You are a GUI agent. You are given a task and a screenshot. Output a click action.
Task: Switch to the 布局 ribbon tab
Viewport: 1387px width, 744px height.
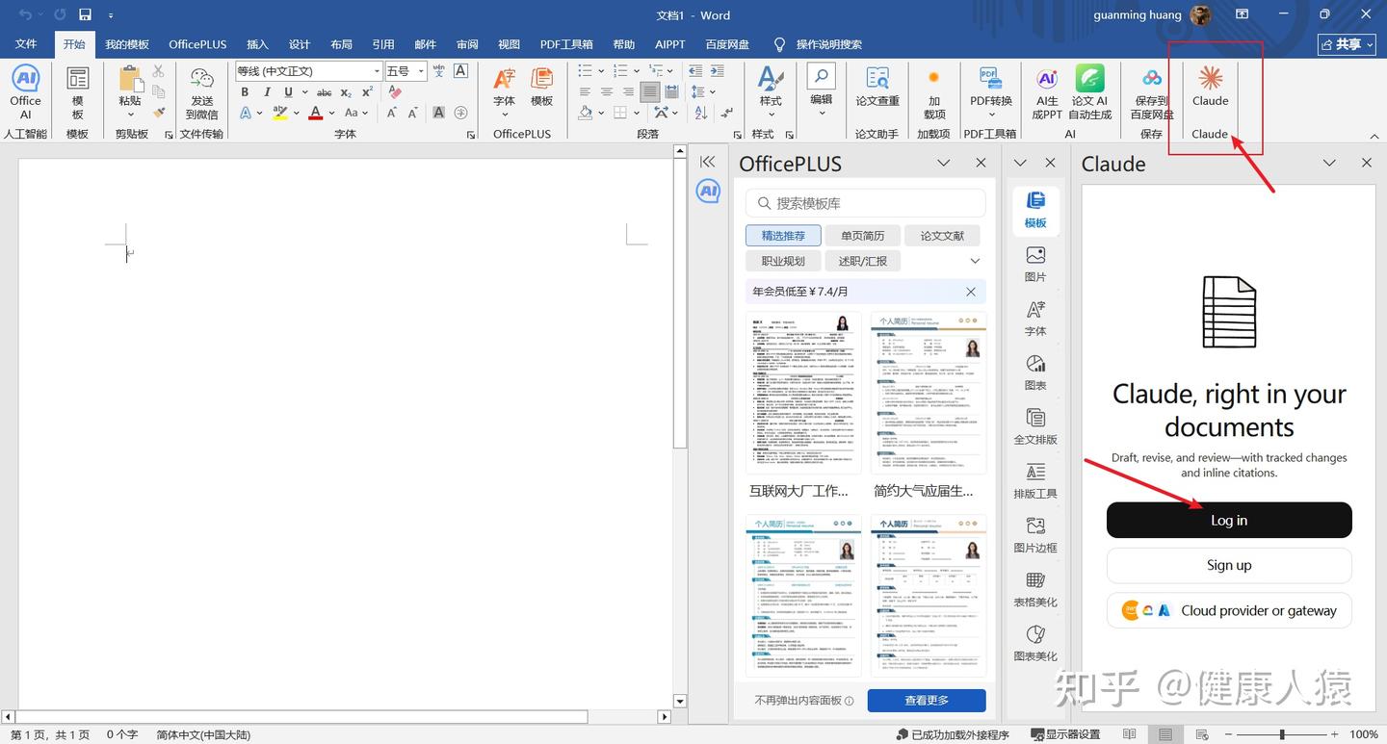coord(341,44)
